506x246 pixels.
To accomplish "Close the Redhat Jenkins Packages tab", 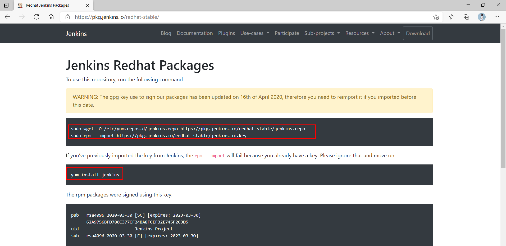I will coord(88,5).
